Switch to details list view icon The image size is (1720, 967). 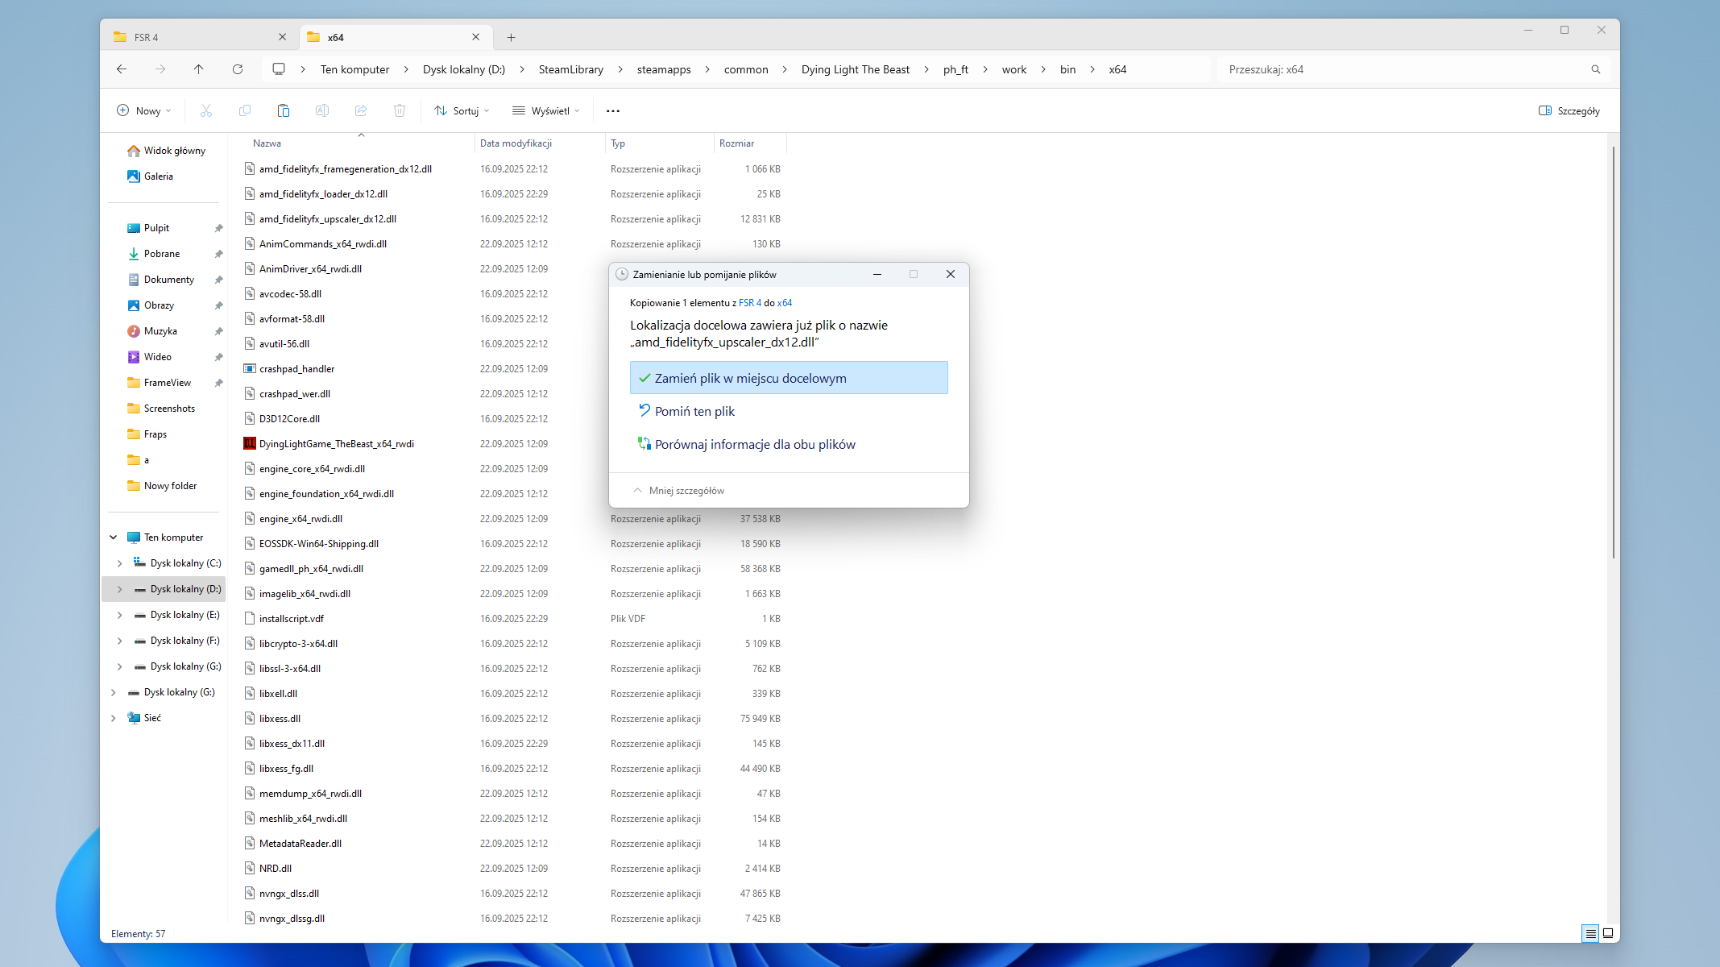1590,933
